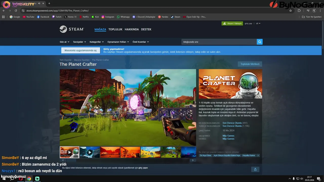Click the share icon button below screenshots
The image size is (324, 182).
(255, 169)
